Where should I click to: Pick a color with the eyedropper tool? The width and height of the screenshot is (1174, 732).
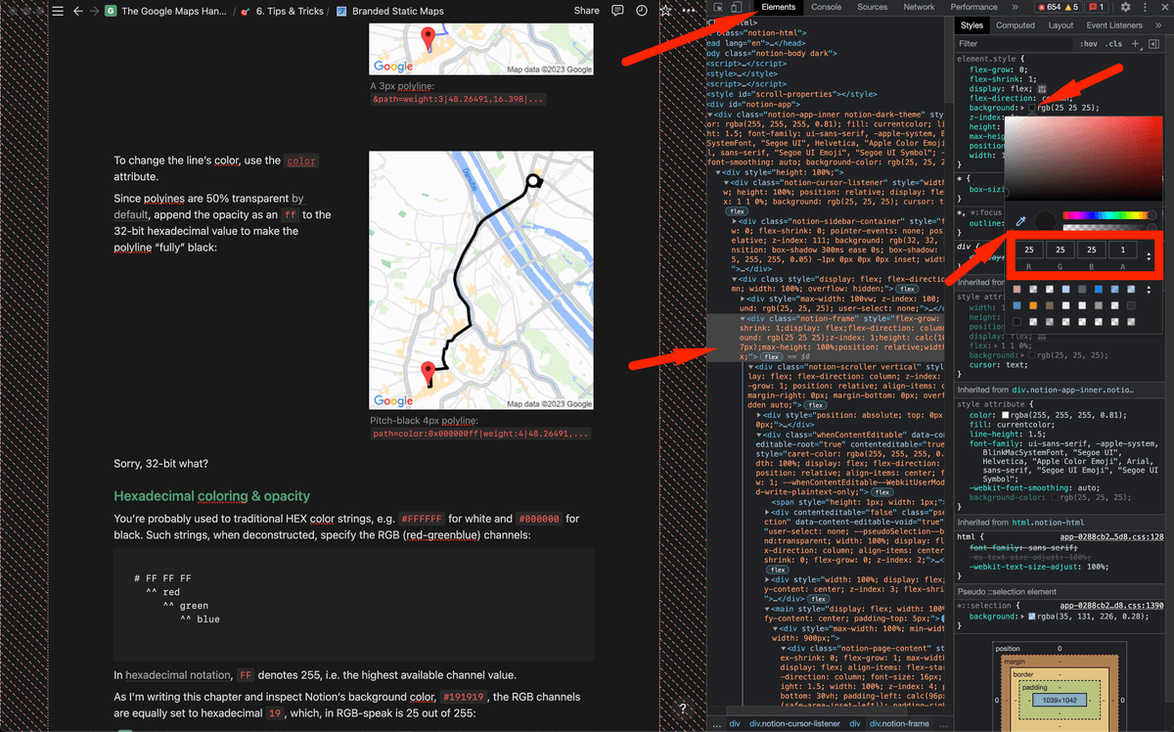click(1019, 221)
